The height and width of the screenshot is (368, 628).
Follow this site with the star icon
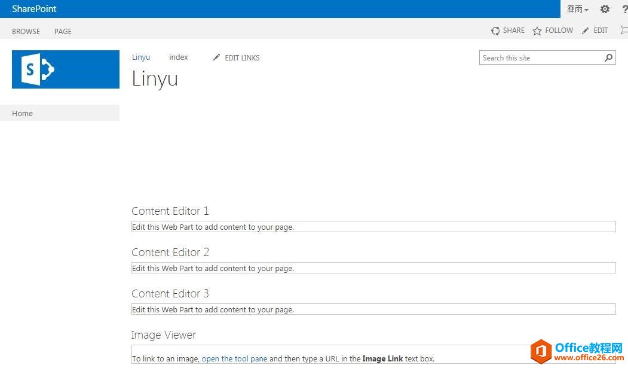click(x=537, y=31)
